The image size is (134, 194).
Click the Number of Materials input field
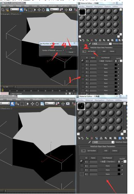[60, 51]
